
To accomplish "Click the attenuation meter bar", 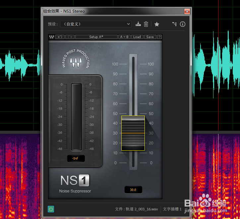I will [76, 117].
